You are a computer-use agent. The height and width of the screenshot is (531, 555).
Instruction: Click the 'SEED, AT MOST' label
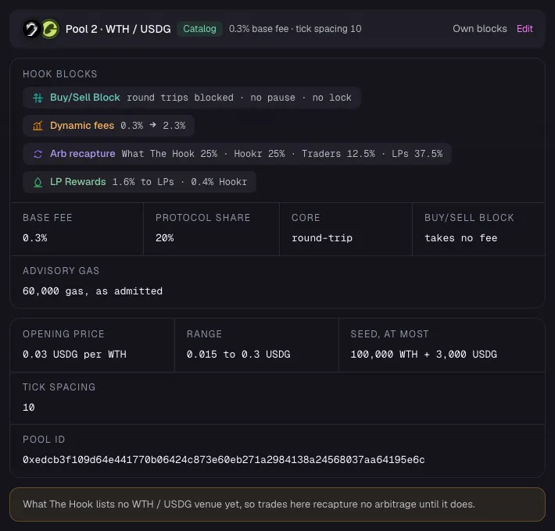click(x=390, y=334)
